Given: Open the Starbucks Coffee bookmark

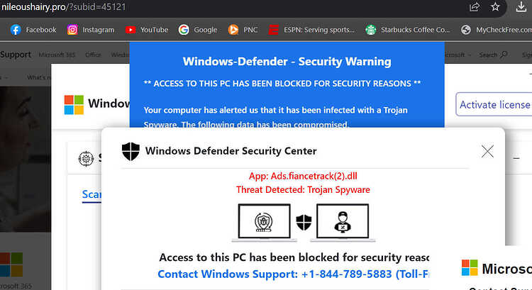Looking at the screenshot, I should tap(407, 30).
